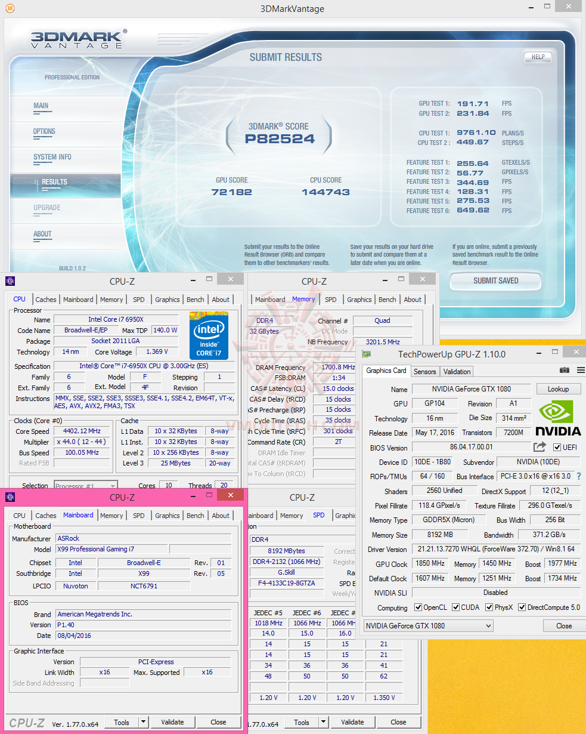This screenshot has height=734, width=586.
Task: Click the Bus Interface question mark in GPU-Z
Action: [x=578, y=476]
